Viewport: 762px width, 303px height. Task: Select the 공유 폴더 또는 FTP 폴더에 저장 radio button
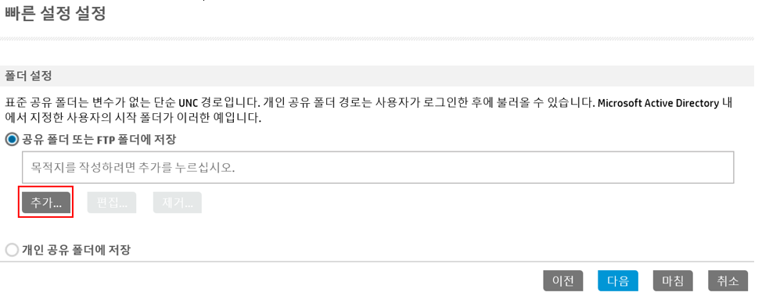pyautogui.click(x=12, y=140)
